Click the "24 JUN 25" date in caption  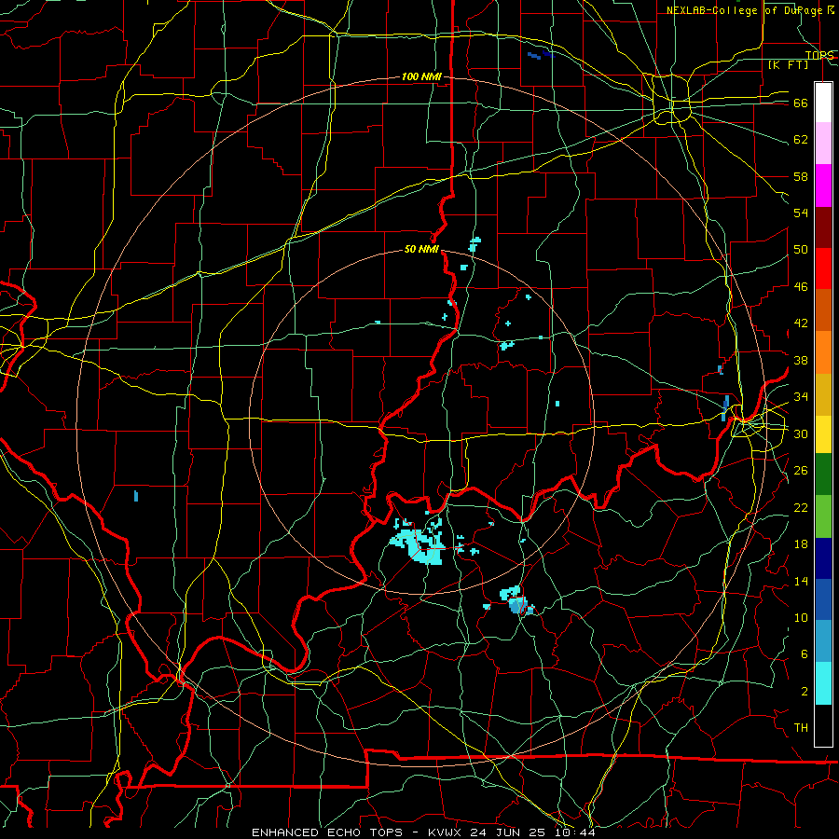coord(508,832)
